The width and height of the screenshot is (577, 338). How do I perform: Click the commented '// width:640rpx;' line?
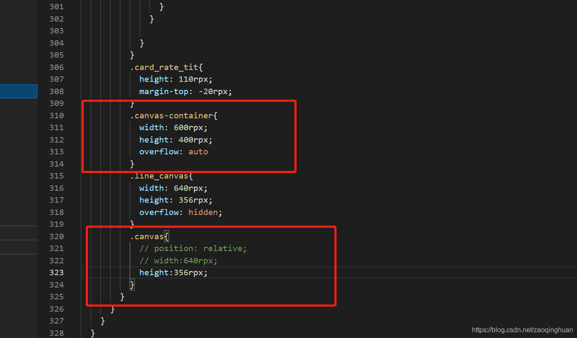pyautogui.click(x=178, y=260)
